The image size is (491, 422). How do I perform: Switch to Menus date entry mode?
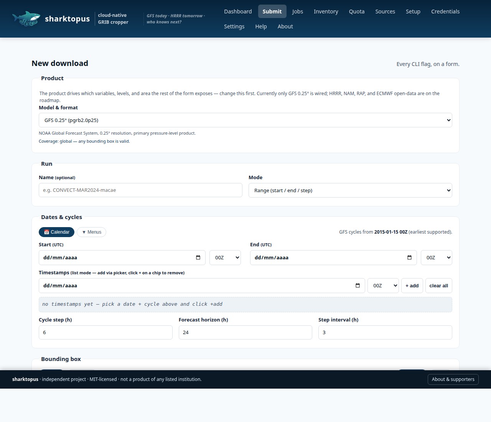(x=91, y=232)
